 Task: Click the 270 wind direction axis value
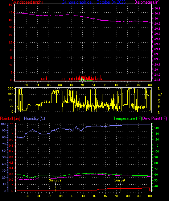point(11,95)
